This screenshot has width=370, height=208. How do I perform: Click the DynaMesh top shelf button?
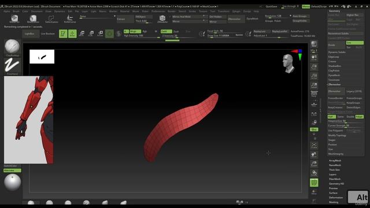coord(252,18)
